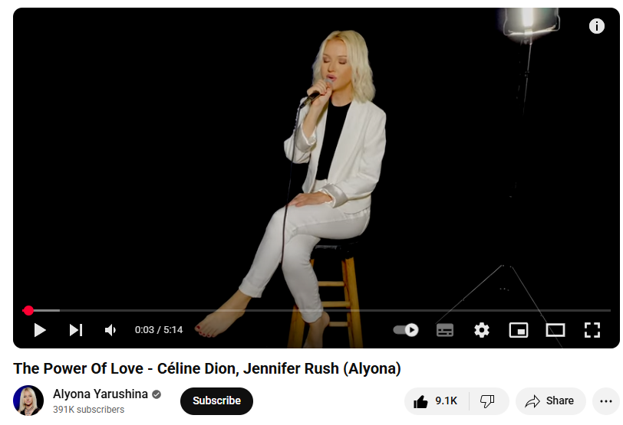
Task: Play the video
Action: point(40,330)
